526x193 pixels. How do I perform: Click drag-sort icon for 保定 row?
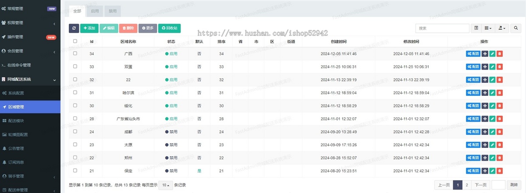pyautogui.click(x=485, y=171)
